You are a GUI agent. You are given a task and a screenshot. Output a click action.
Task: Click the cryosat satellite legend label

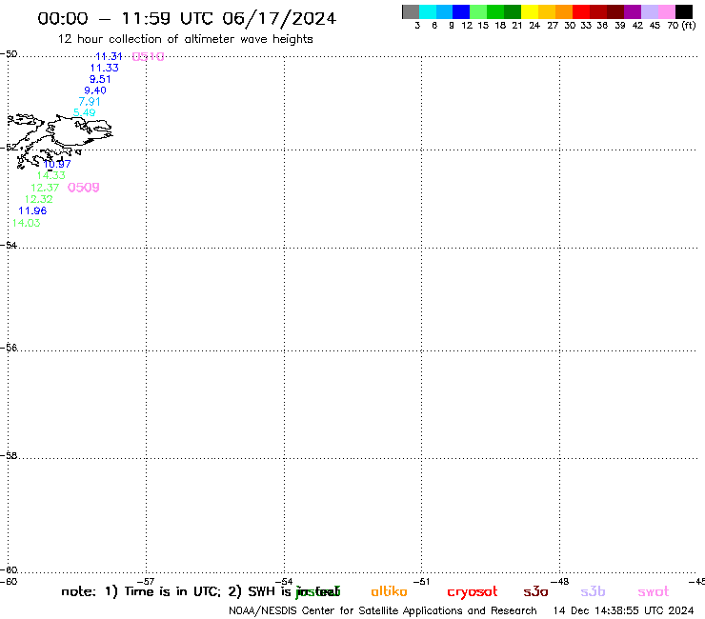(473, 592)
